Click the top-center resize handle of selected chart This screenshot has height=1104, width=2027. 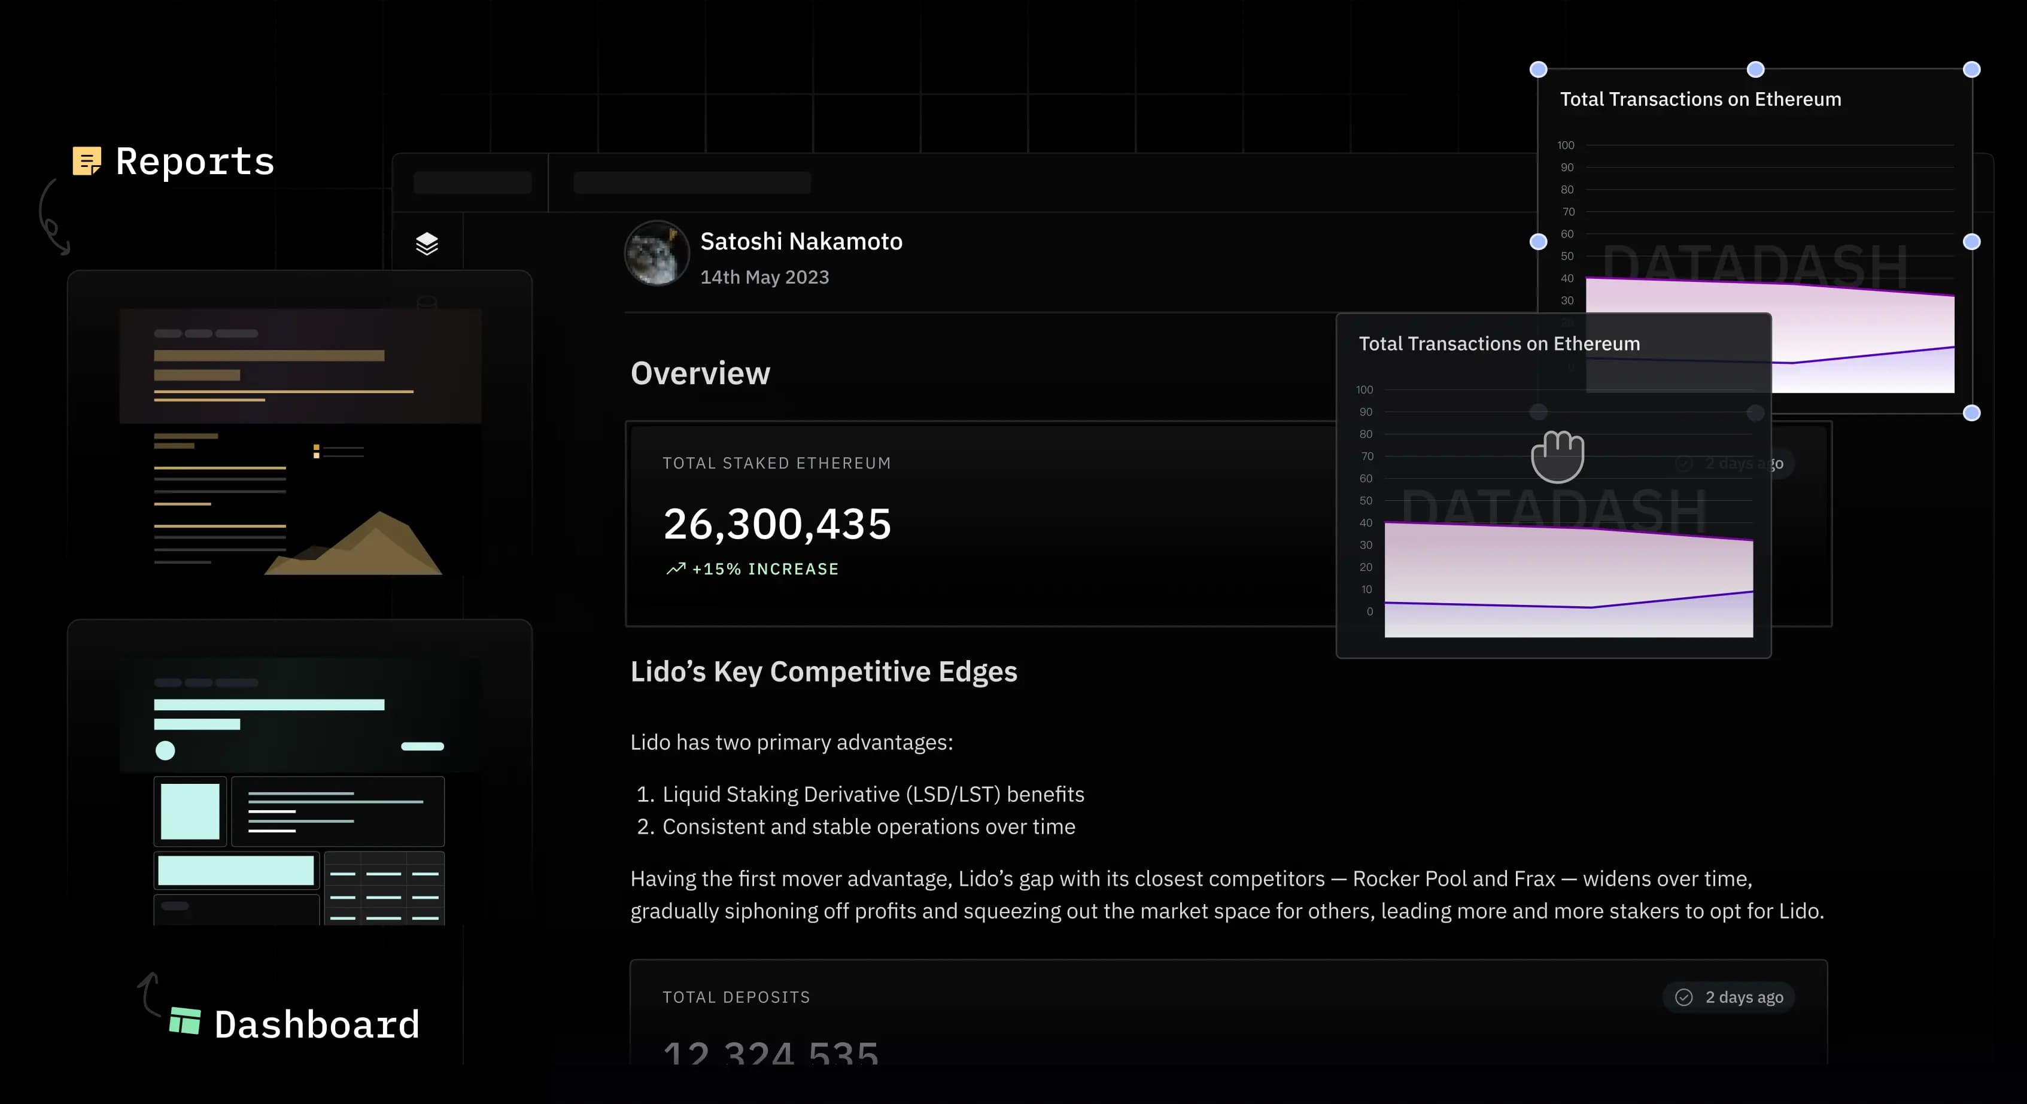click(x=1755, y=69)
